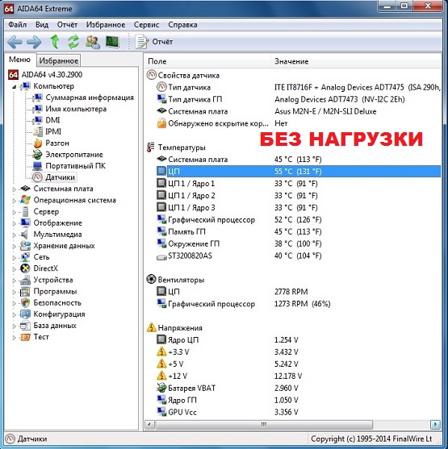Select the highlighted ЦП 55 °C row
448x449 pixels.
tap(299, 171)
